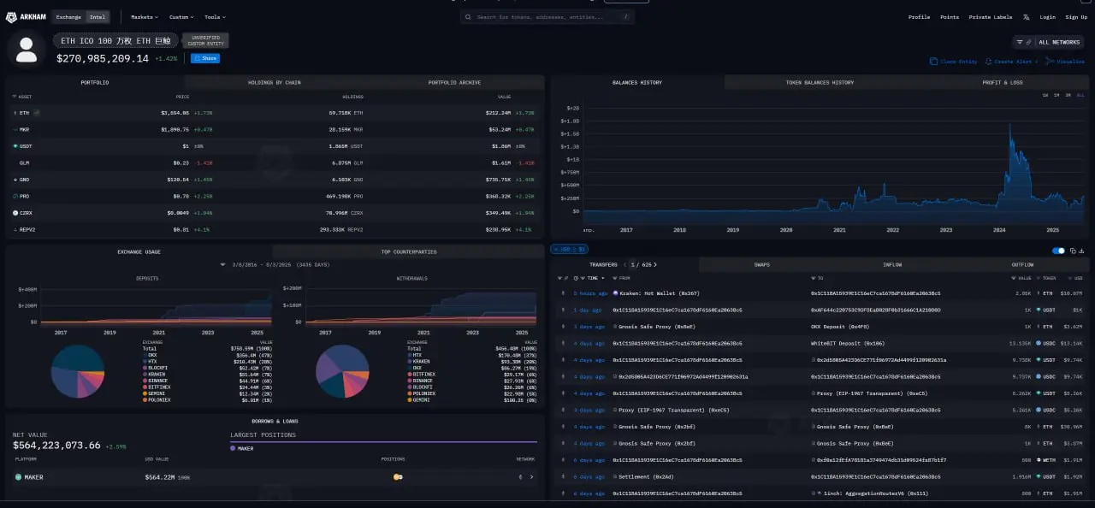Open the TIME column sort arrow

click(x=603, y=278)
